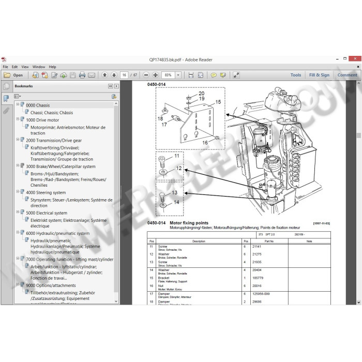Collapse the 7000 Operating funktion bookmark
The height and width of the screenshot is (362, 362).
click(18, 258)
